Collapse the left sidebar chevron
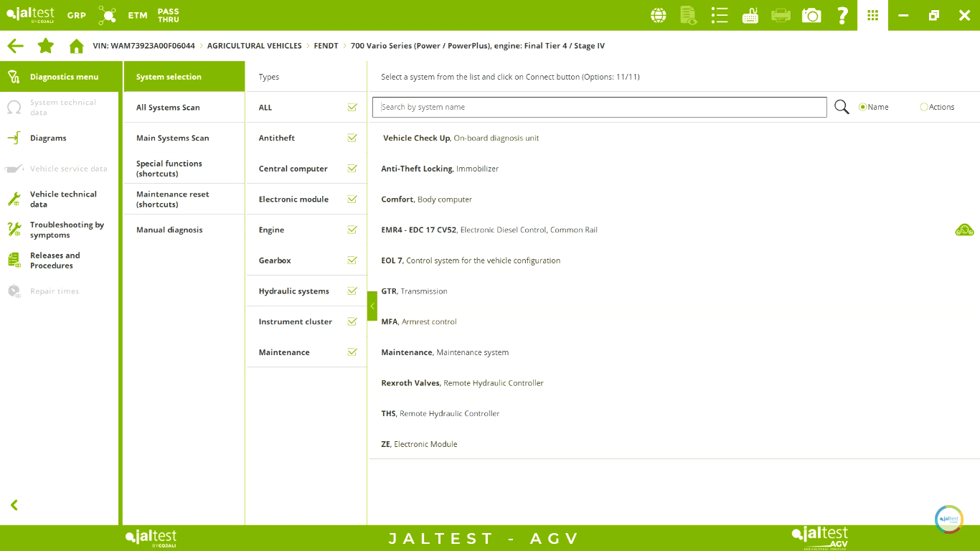Viewport: 980px width, 551px height. [x=14, y=505]
